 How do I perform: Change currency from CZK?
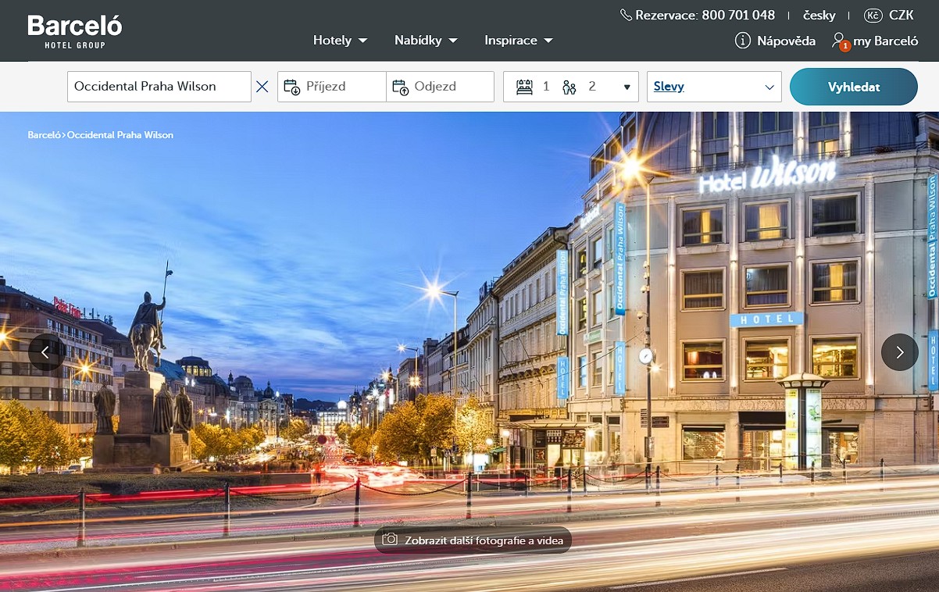pyautogui.click(x=902, y=15)
